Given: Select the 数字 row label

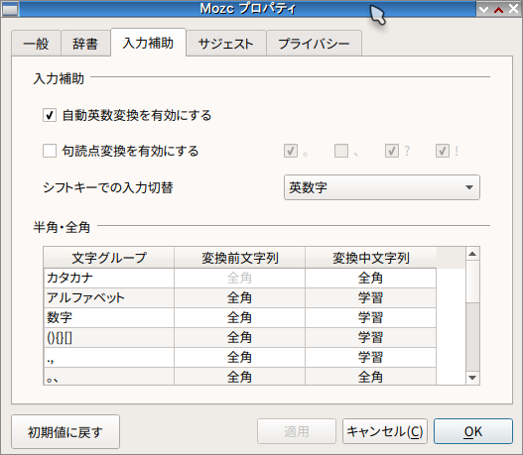Looking at the screenshot, I should pyautogui.click(x=109, y=317).
